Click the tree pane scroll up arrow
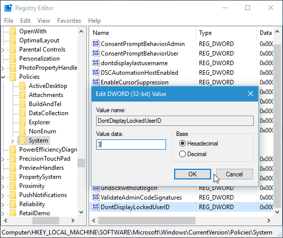 tap(81, 31)
